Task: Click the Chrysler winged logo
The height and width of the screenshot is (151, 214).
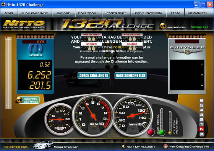Action: [187, 50]
